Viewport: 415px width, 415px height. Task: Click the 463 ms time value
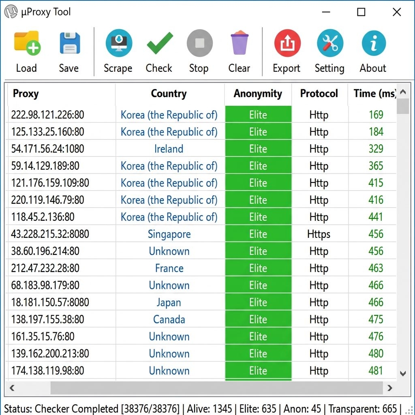[x=376, y=268]
